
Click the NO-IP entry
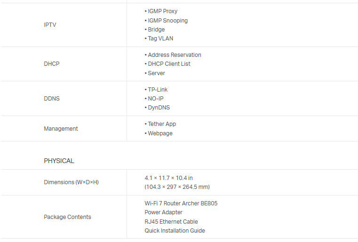pos(156,99)
